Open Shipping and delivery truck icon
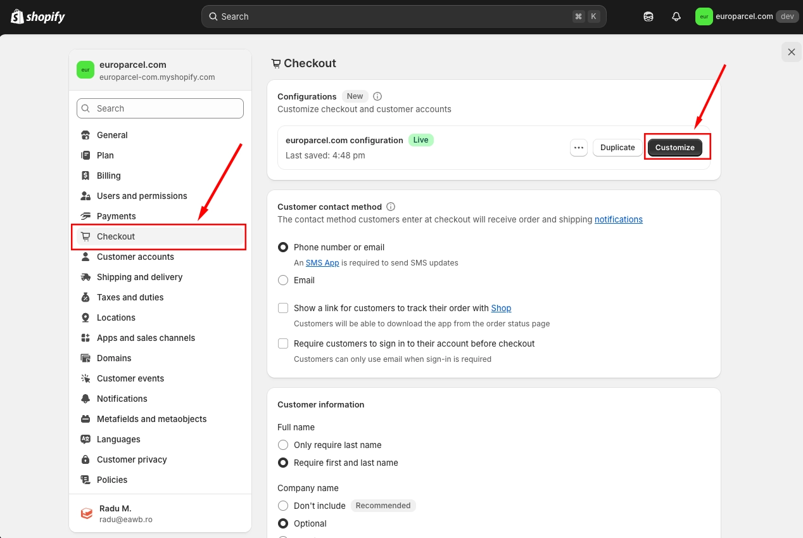The width and height of the screenshot is (803, 538). [x=85, y=277]
